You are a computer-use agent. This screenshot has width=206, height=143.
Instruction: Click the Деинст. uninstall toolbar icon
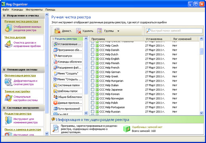57,31
